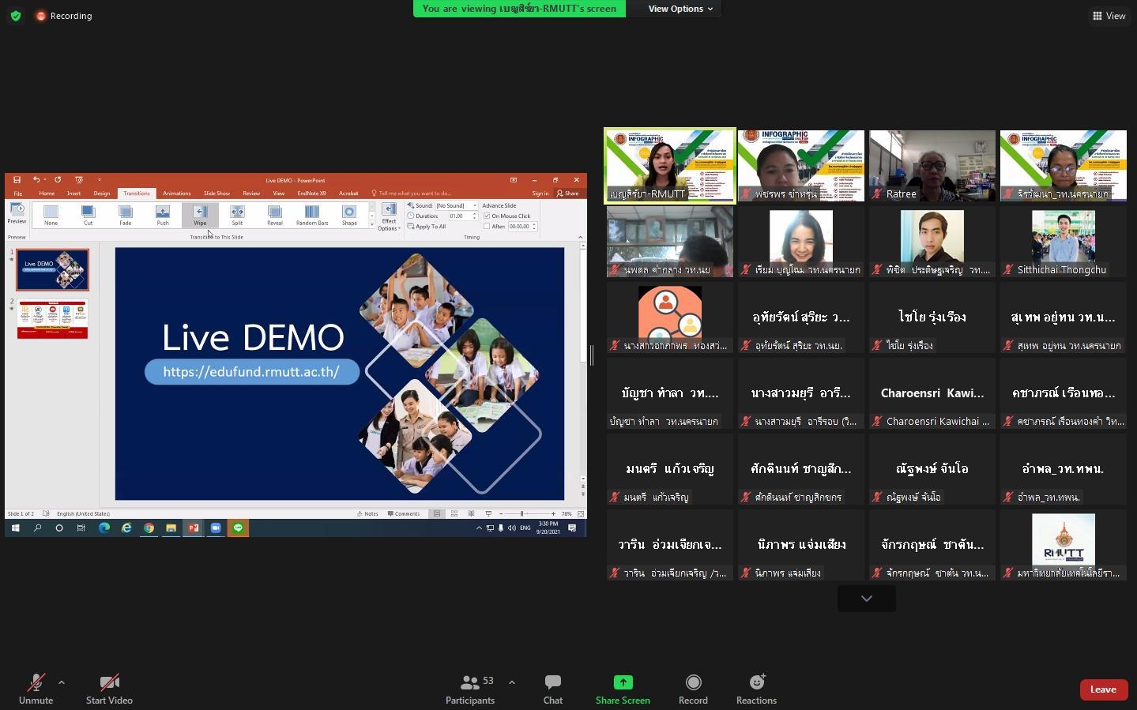This screenshot has height=710, width=1137.
Task: Click Apply To All button
Action: click(427, 227)
